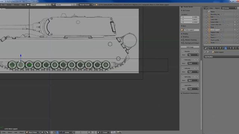This screenshot has width=239, height=134.
Task: Open the Closest snap target dropdown
Action: pyautogui.click(x=106, y=133)
